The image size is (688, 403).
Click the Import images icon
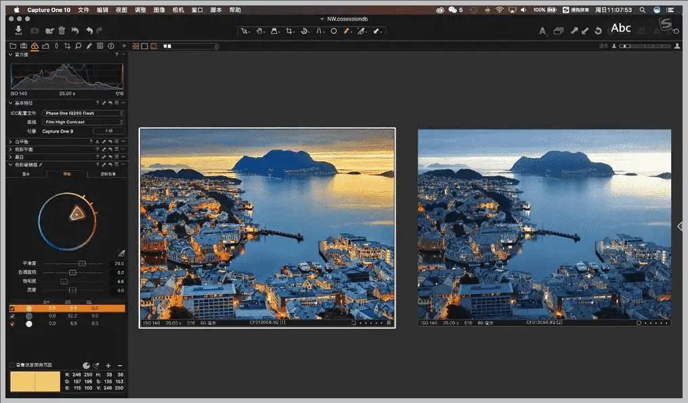[x=19, y=30]
